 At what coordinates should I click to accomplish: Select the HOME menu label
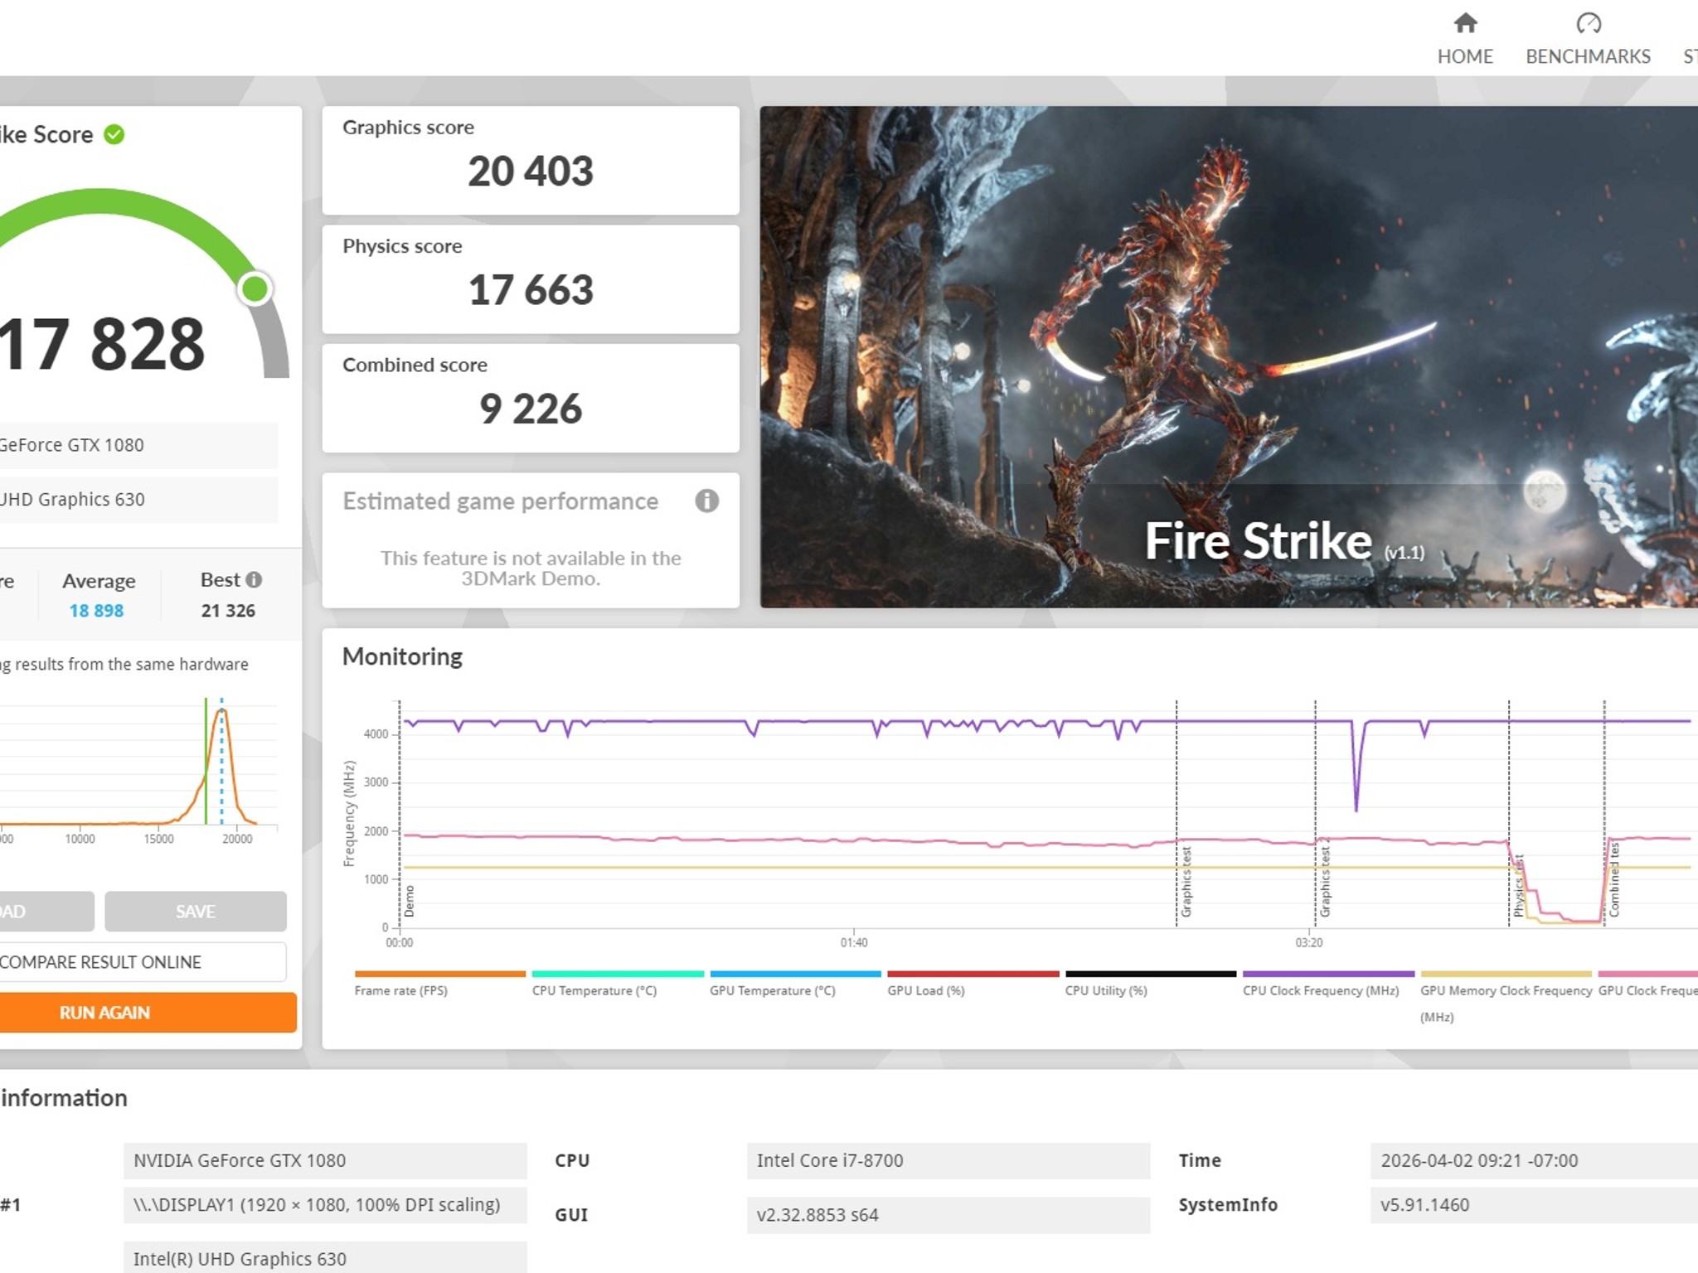tap(1465, 56)
